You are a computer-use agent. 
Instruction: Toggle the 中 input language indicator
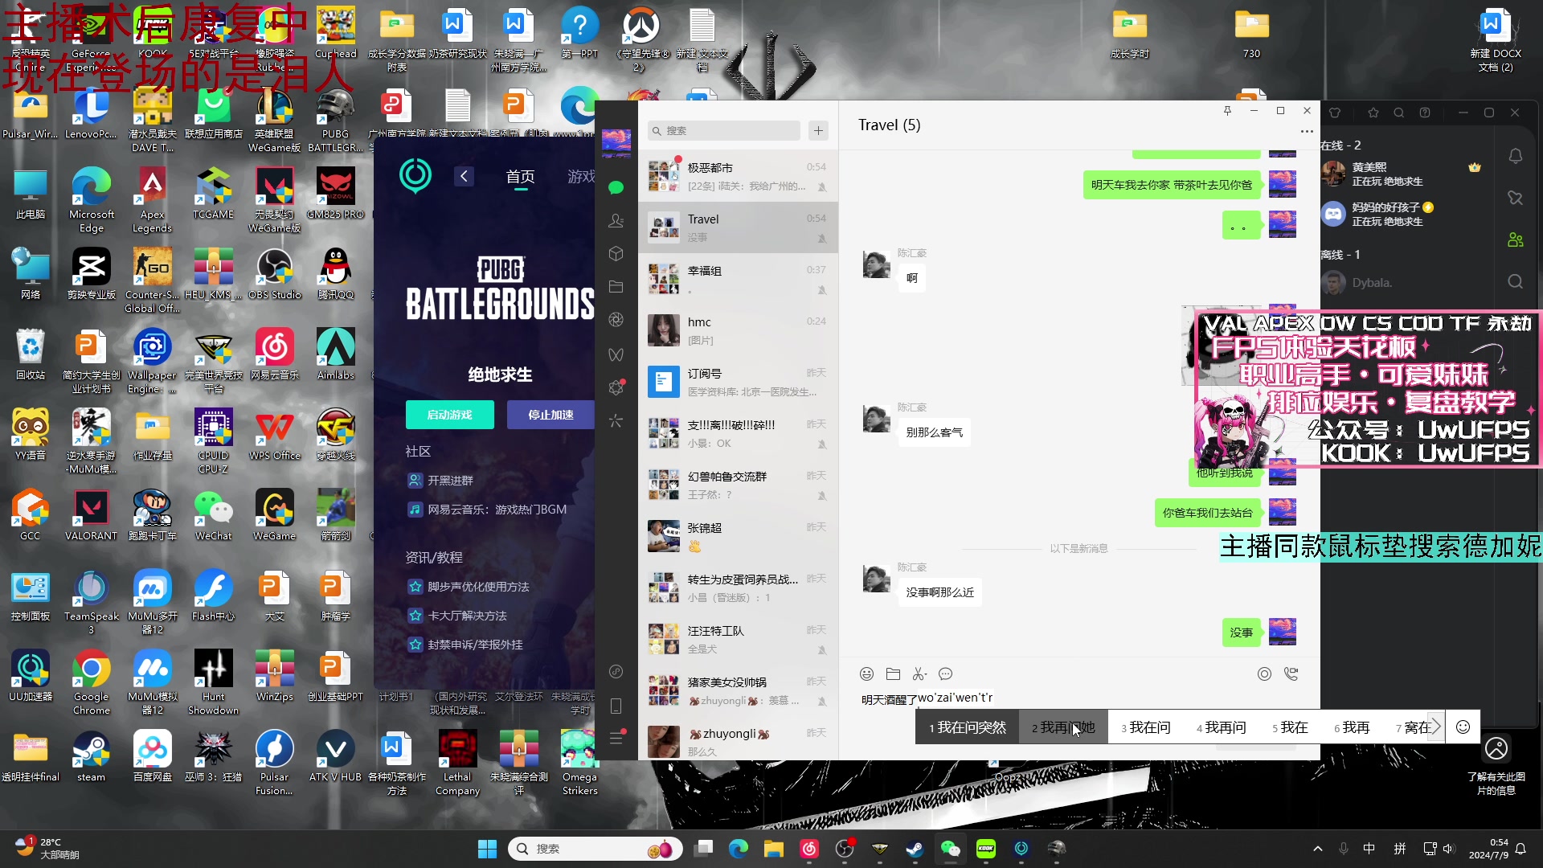click(x=1369, y=849)
